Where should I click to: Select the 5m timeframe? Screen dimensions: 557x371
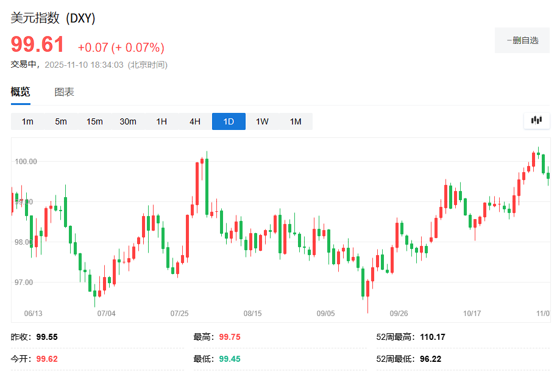(60, 121)
